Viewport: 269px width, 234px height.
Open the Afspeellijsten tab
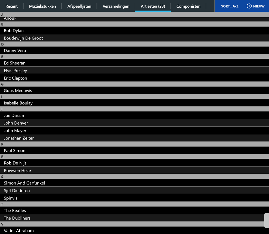coord(79,6)
